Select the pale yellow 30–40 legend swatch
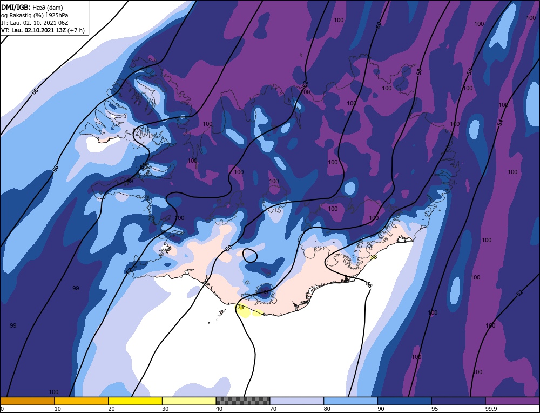This screenshot has height=413, width=540. tap(189, 401)
